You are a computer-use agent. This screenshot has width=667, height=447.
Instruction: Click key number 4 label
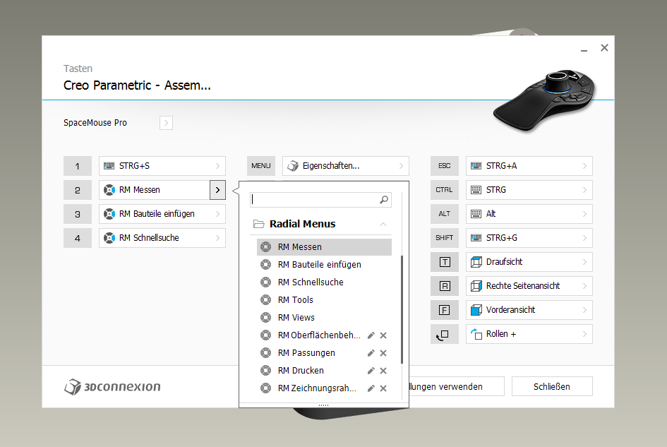coord(78,238)
